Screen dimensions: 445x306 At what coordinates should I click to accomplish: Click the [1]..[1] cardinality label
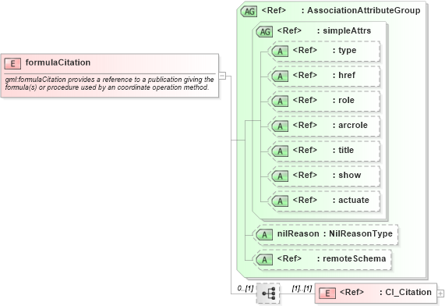[x=302, y=288]
